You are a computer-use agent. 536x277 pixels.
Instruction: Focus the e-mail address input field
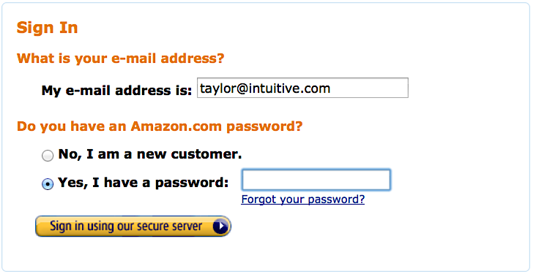pyautogui.click(x=302, y=88)
